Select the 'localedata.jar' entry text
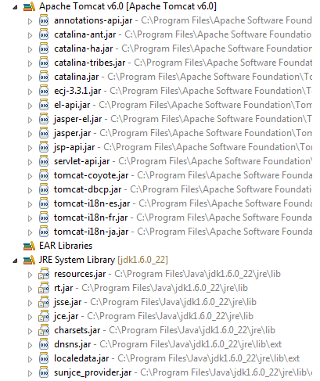320x381 pixels. [81, 358]
